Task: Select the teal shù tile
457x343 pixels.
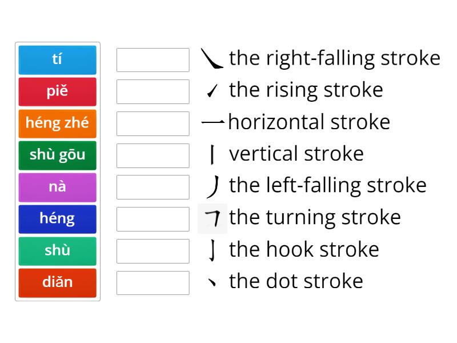Action: [x=57, y=251]
